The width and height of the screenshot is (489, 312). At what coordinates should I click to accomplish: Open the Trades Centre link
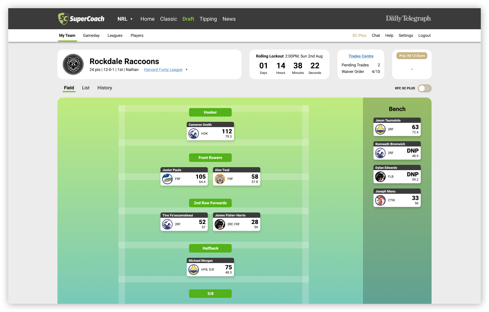click(361, 56)
